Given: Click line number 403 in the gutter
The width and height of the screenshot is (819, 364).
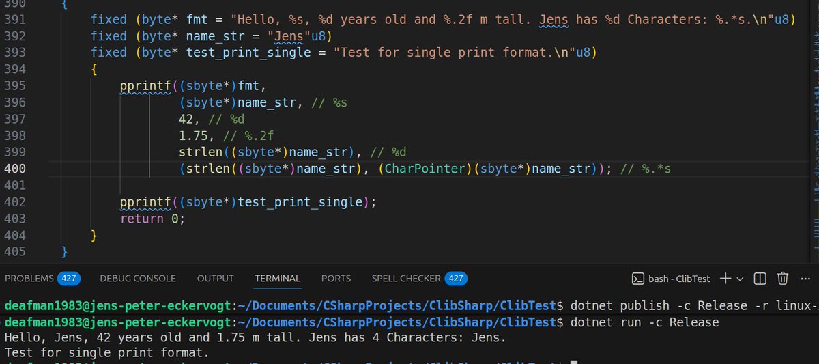Looking at the screenshot, I should point(14,219).
